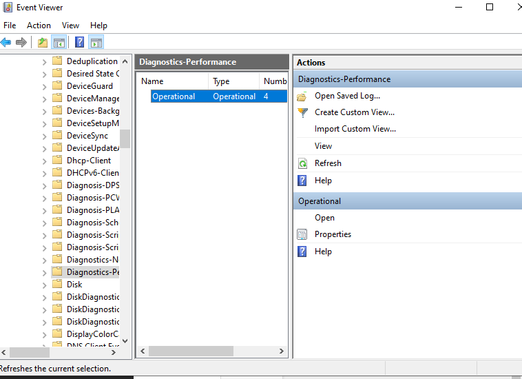This screenshot has height=379, width=522.
Task: Click the DeviceGuard folder icon
Action: click(57, 85)
